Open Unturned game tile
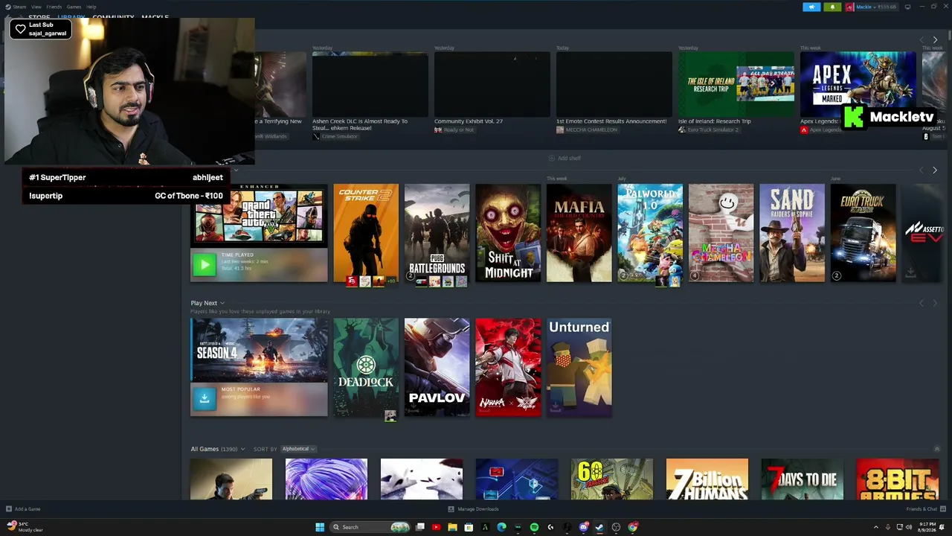Screen dimensions: 952x536 tap(579, 368)
